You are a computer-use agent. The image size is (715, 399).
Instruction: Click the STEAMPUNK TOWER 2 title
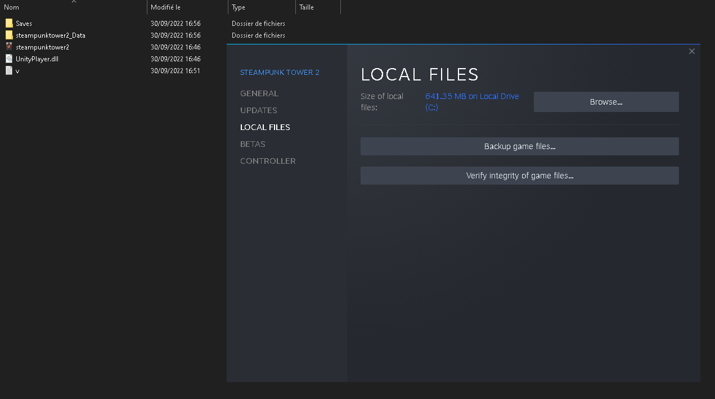[280, 73]
